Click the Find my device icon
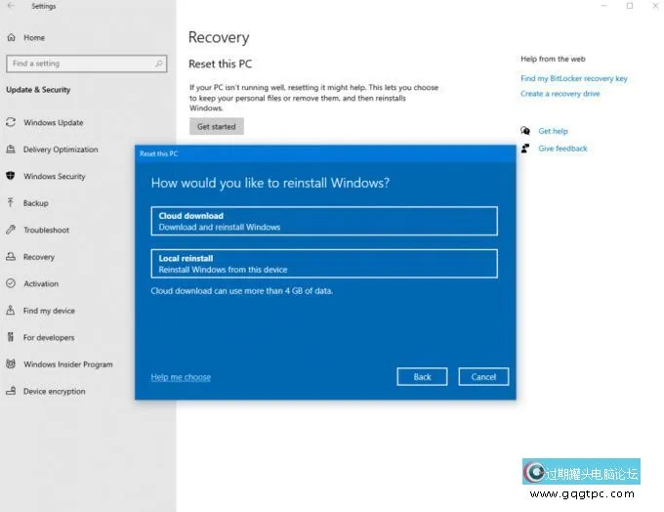Viewport: 664px width, 512px height. (11, 311)
